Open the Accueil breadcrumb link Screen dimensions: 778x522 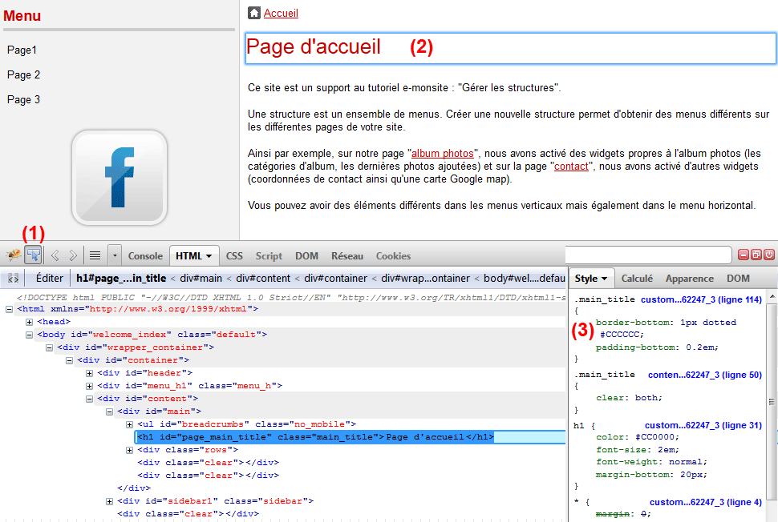click(281, 14)
